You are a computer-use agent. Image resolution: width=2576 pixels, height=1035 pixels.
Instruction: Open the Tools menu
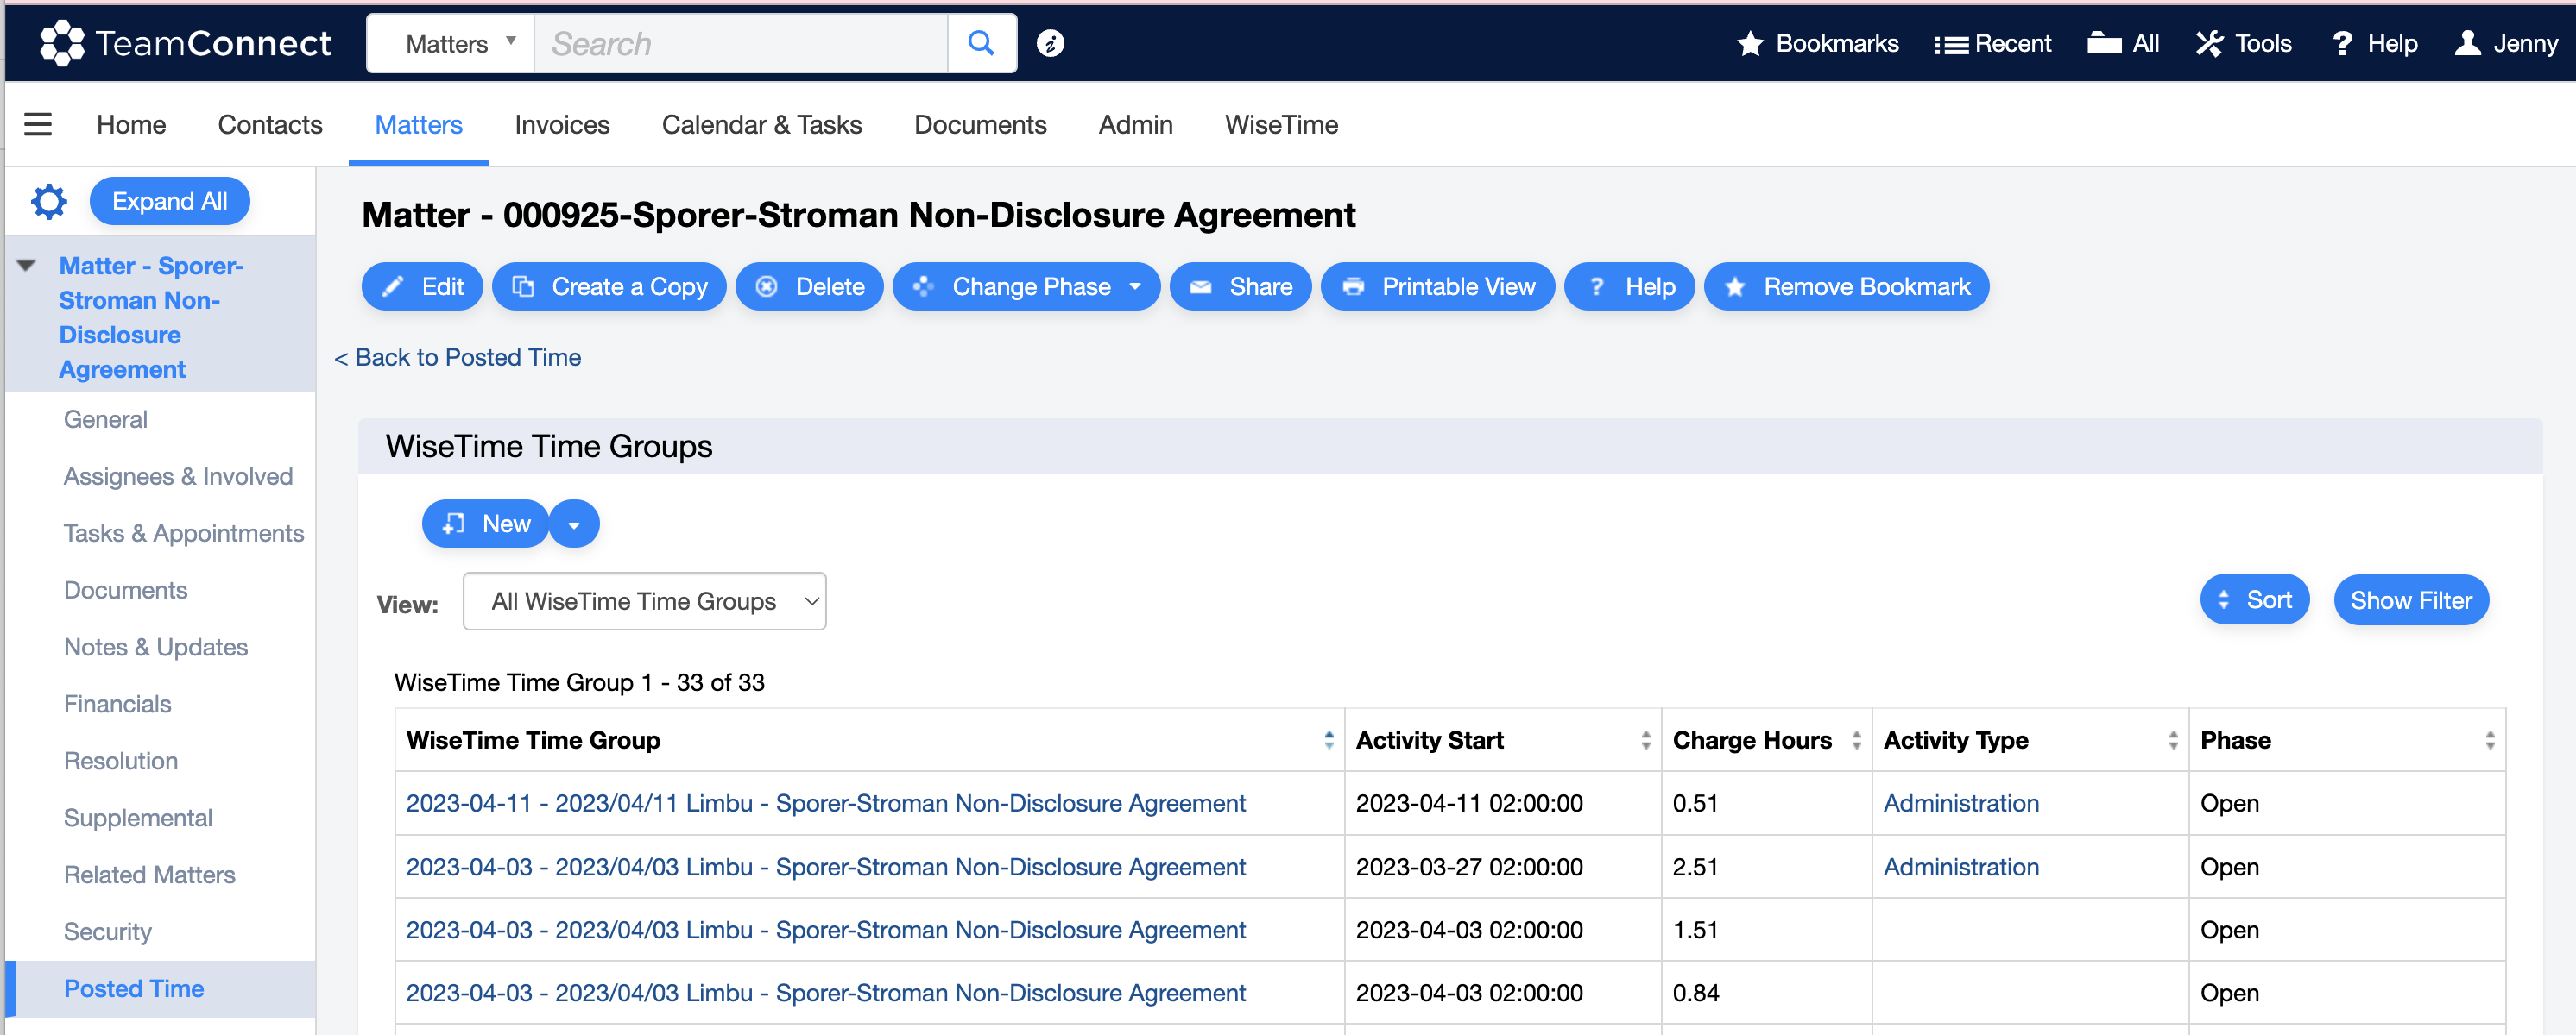[x=2243, y=43]
